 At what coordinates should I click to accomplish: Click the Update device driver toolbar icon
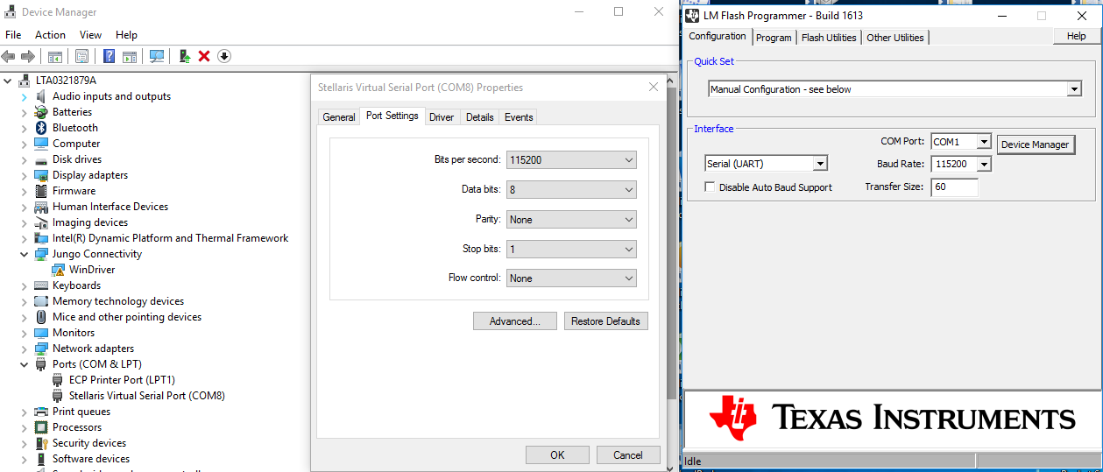[185, 56]
